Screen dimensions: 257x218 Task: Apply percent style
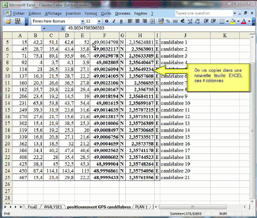pos(168,21)
